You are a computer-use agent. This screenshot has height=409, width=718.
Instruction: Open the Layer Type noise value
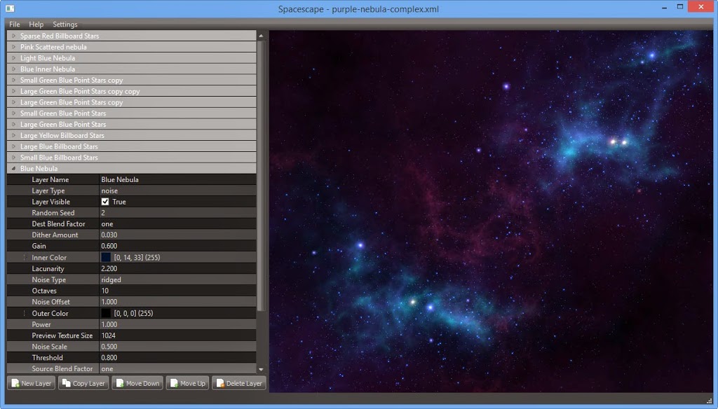click(177, 190)
